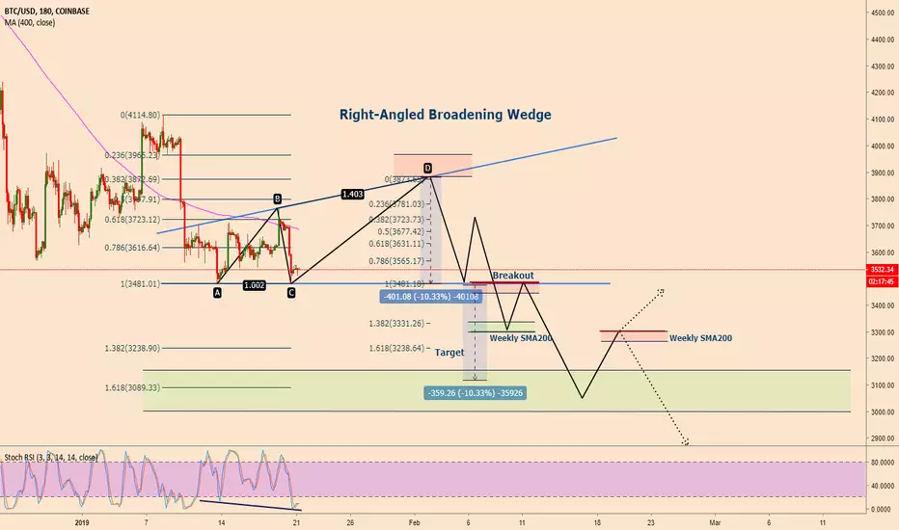The width and height of the screenshot is (899, 530).
Task: Click the 18 date on the time axis
Action: click(x=597, y=522)
